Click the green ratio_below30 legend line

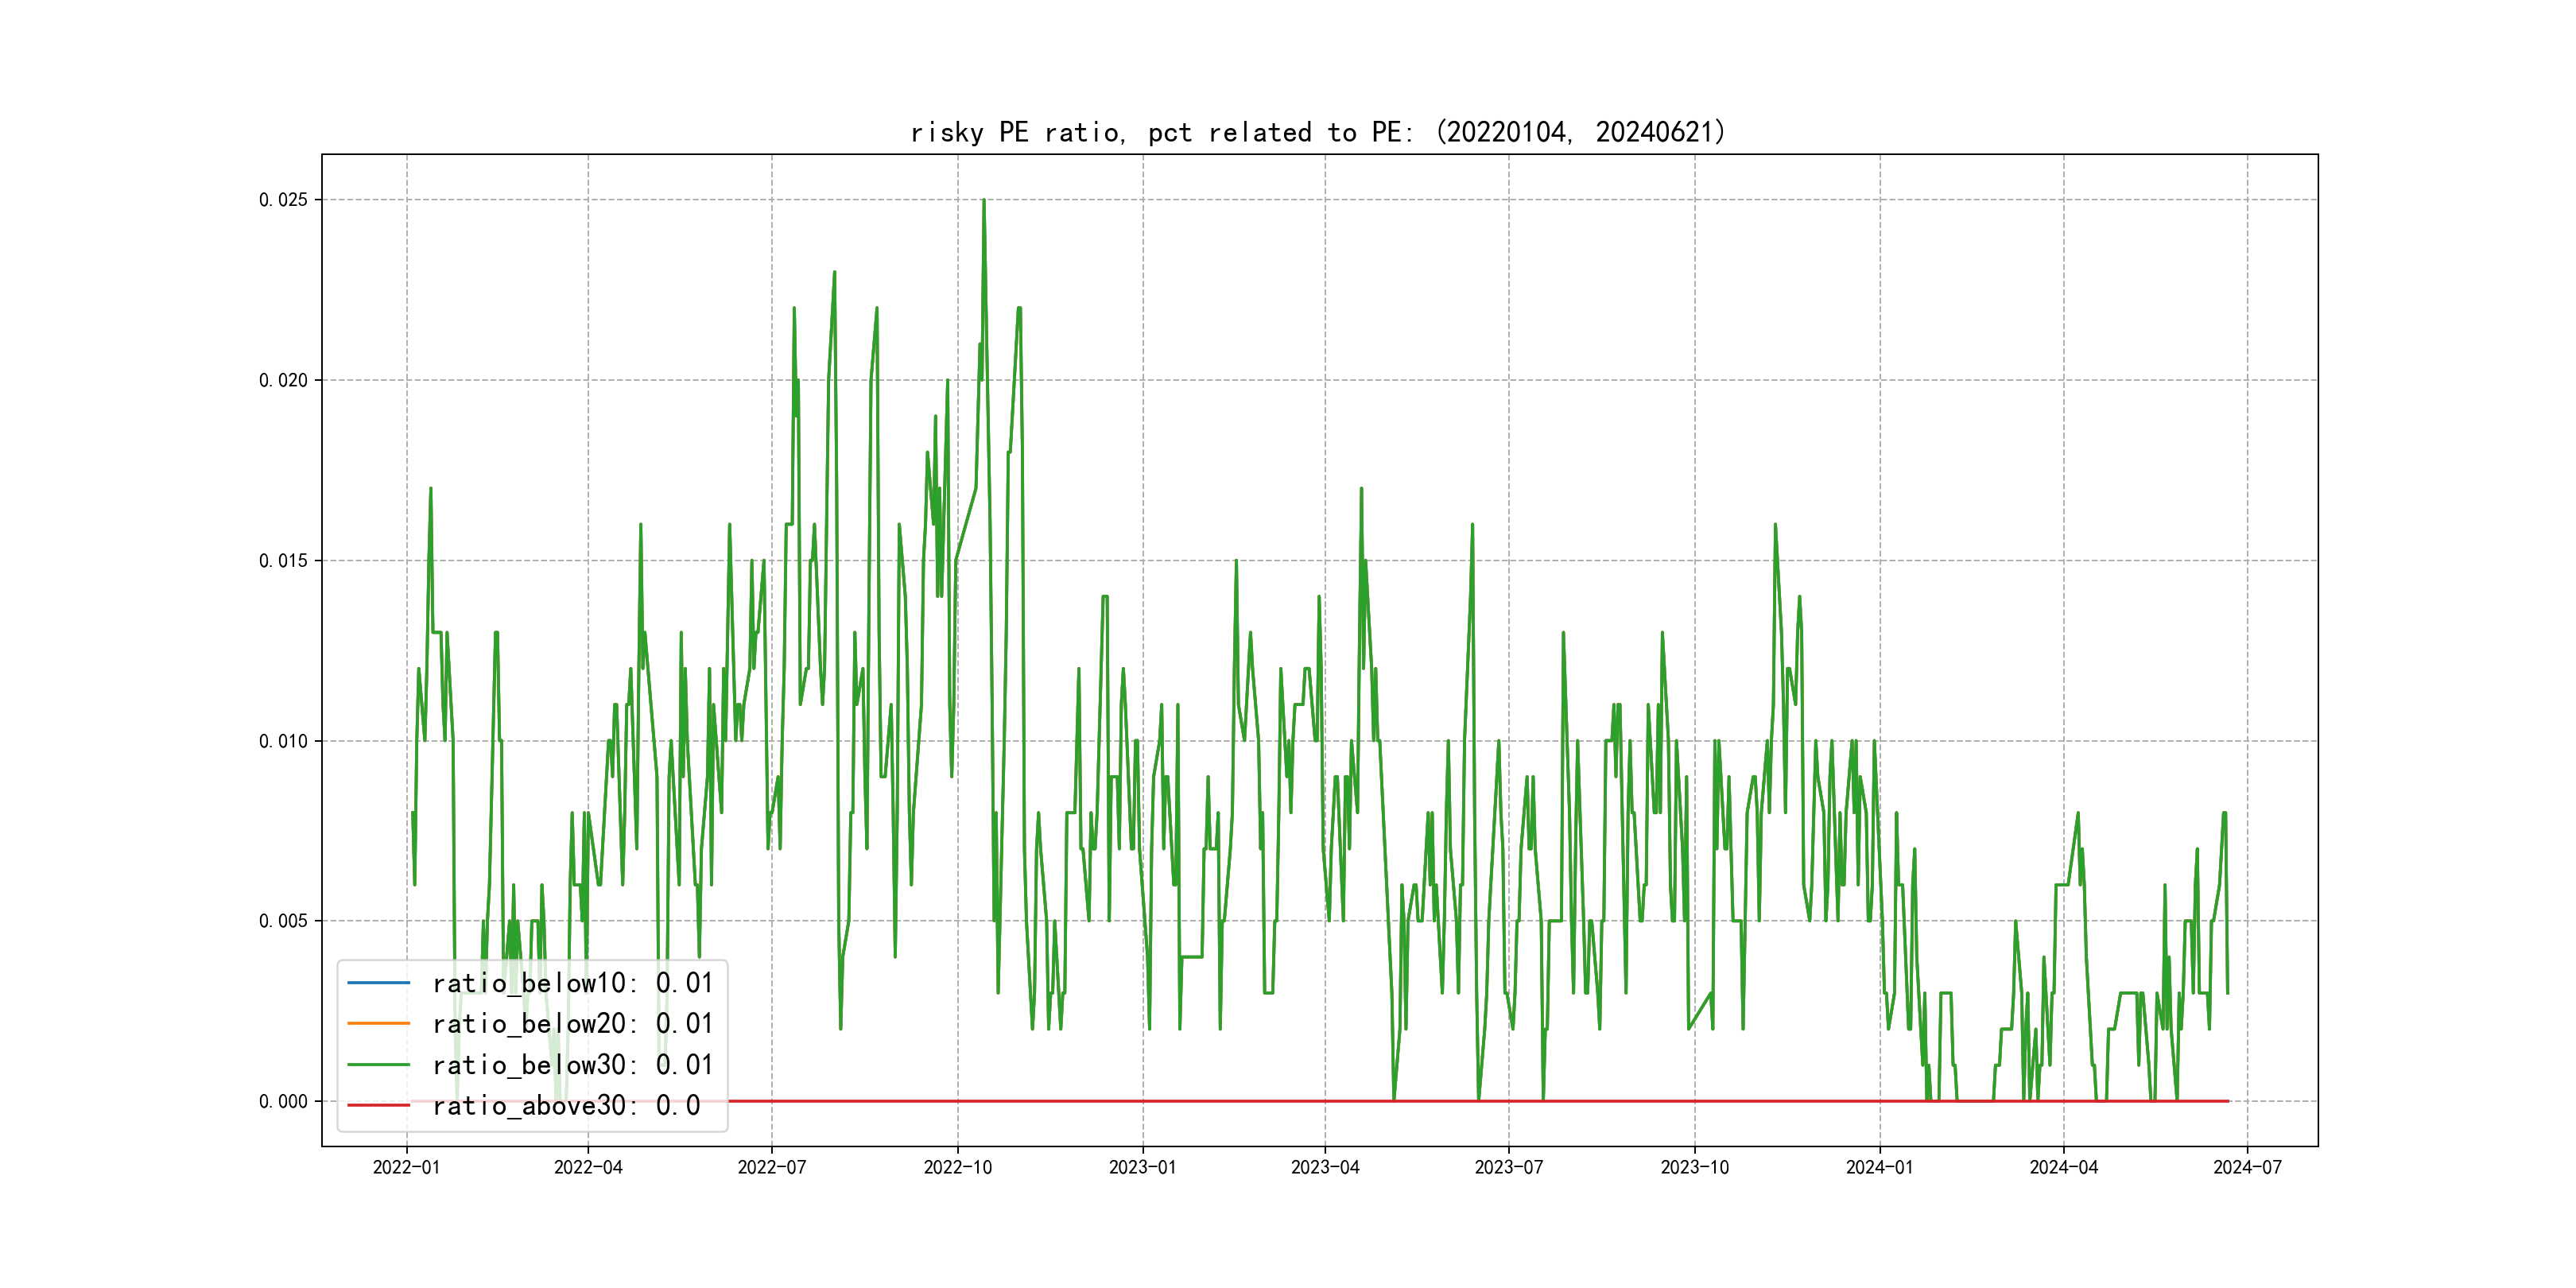pyautogui.click(x=378, y=1065)
